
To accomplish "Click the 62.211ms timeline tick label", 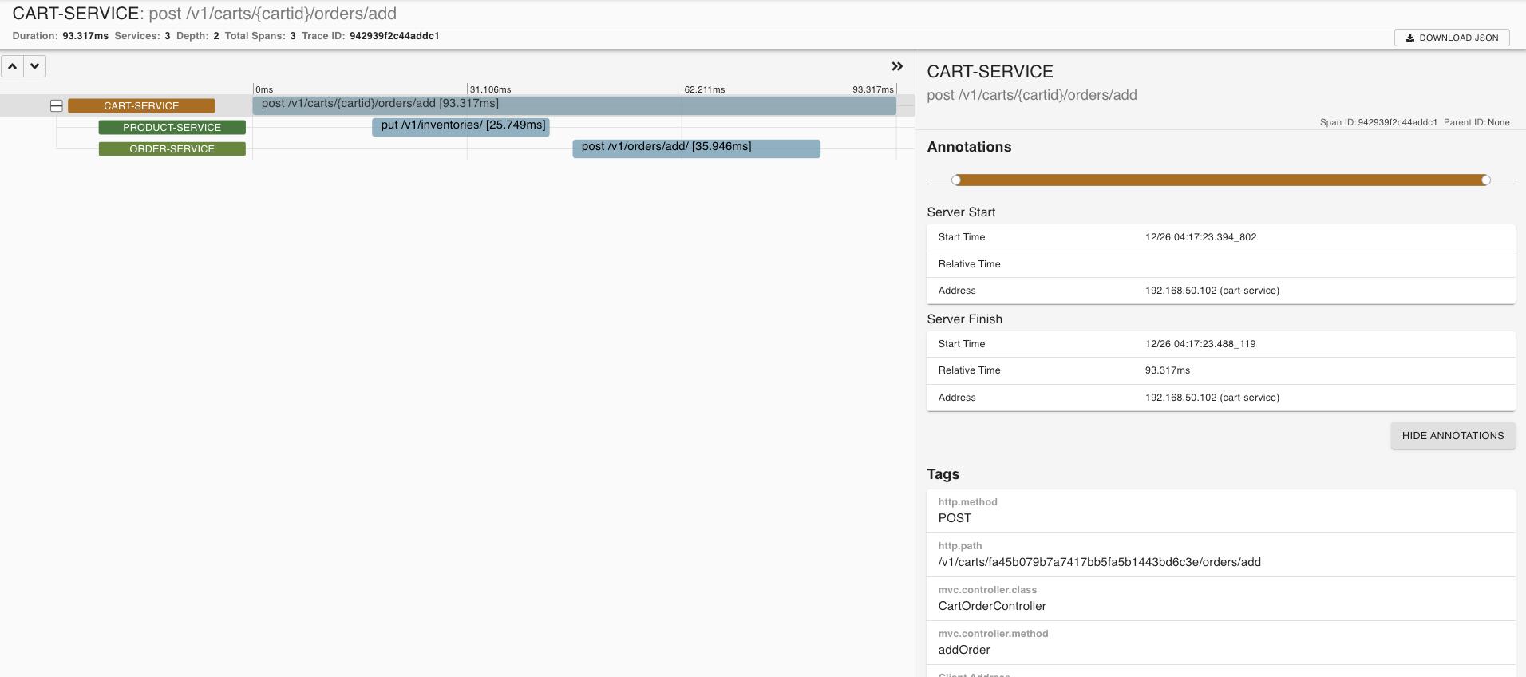I will [x=705, y=89].
